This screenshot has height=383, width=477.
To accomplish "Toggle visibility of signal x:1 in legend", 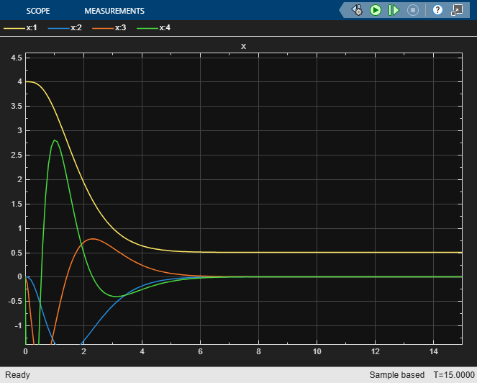I will (x=32, y=28).
